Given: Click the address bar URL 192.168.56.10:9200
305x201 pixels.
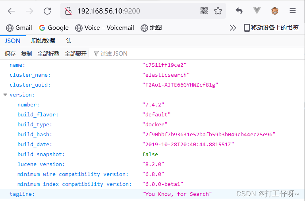Looking at the screenshot, I should click(x=108, y=11).
